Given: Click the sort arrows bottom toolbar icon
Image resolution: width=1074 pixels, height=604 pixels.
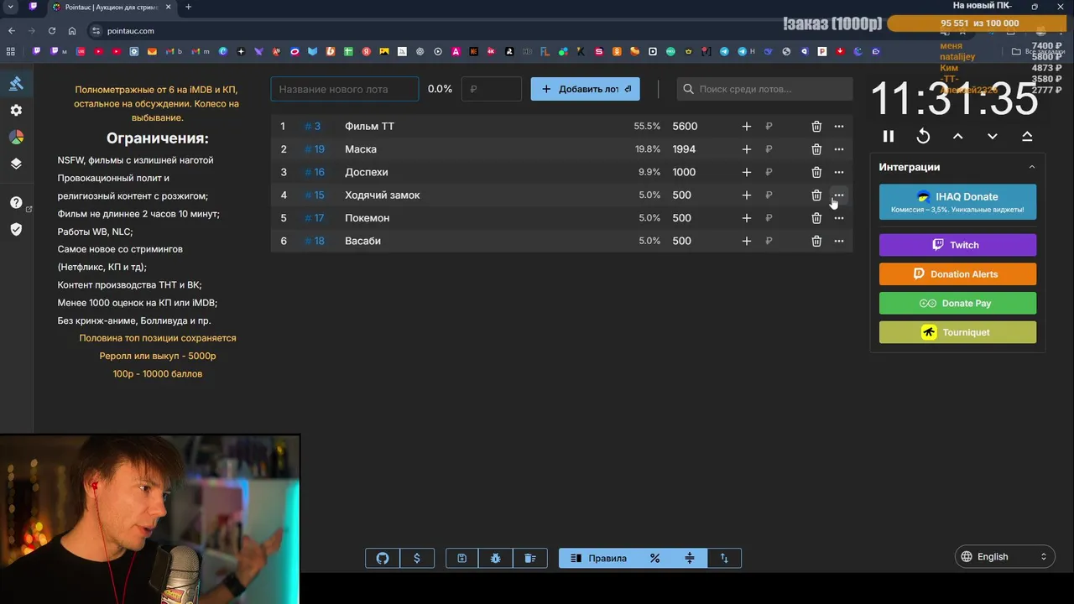Looking at the screenshot, I should point(724,558).
